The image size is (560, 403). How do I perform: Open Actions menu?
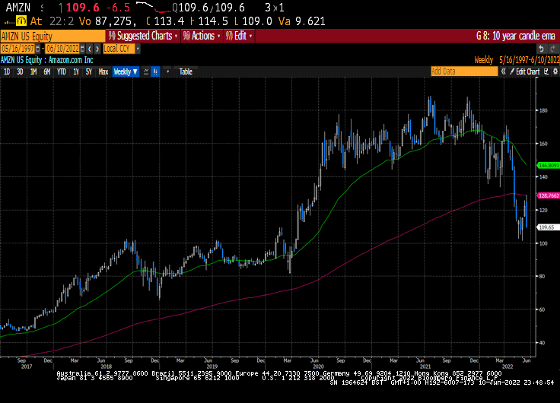pyautogui.click(x=201, y=36)
